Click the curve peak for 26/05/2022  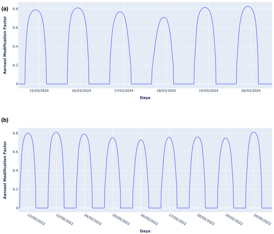[141, 140]
